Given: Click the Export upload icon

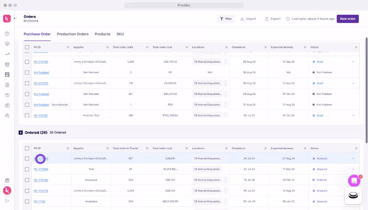Looking at the screenshot, I should point(267,19).
